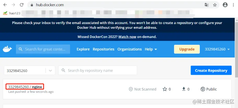Screen dimensions: 238x108
Task: Open the Repositories menu item
Action: tap(104, 49)
